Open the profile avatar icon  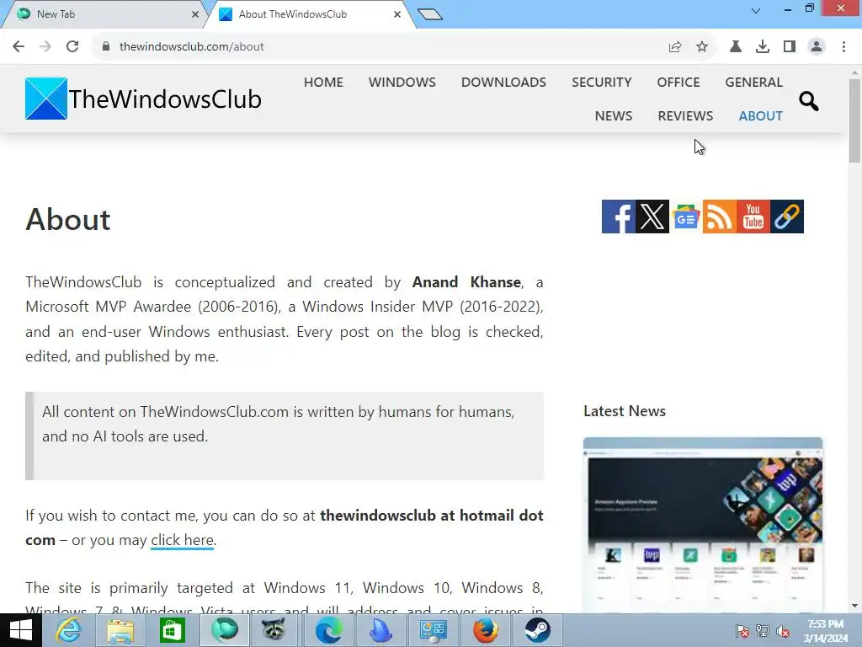tap(817, 47)
